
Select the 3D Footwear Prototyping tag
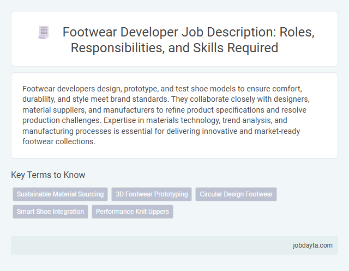tap(152, 194)
